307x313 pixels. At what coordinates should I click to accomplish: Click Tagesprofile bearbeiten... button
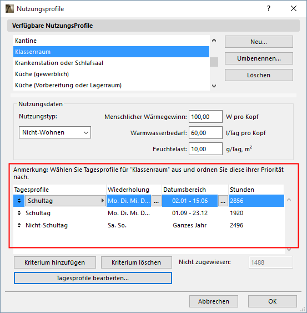pos(93,278)
